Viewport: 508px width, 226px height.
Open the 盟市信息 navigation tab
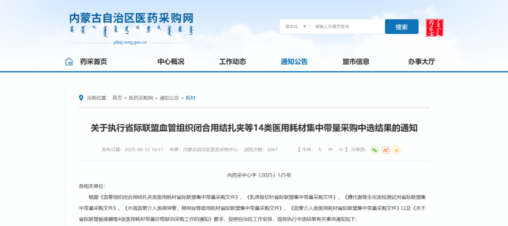pyautogui.click(x=356, y=62)
